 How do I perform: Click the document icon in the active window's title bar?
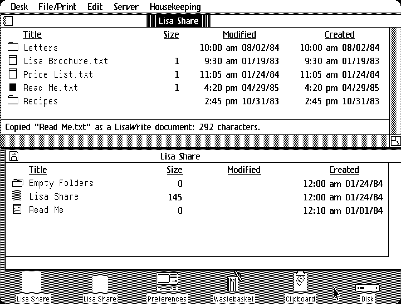[8, 21]
